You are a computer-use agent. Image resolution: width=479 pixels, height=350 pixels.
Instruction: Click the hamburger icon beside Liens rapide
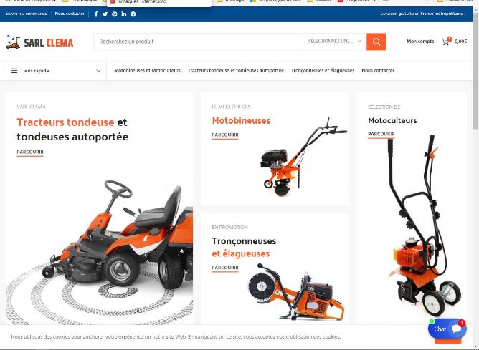[14, 71]
